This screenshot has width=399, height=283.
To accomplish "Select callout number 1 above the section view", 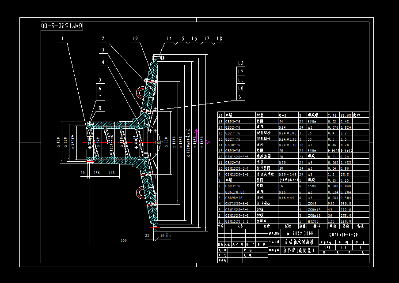I will tap(62, 39).
